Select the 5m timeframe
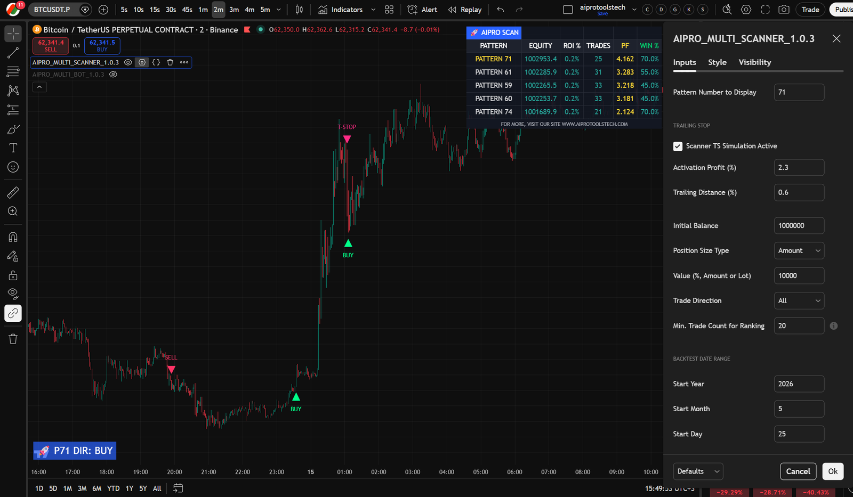The height and width of the screenshot is (497, 853). (265, 10)
